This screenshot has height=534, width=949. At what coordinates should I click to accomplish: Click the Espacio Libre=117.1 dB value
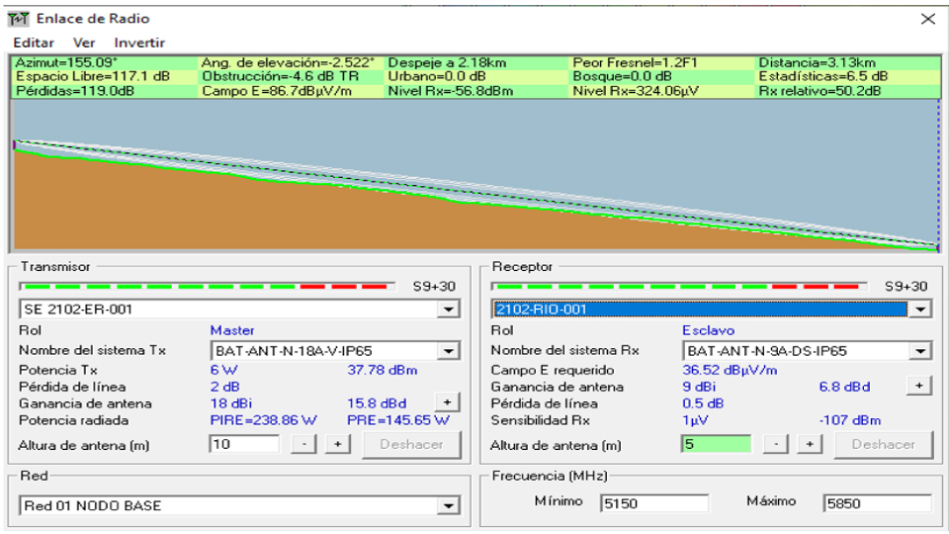coord(93,76)
